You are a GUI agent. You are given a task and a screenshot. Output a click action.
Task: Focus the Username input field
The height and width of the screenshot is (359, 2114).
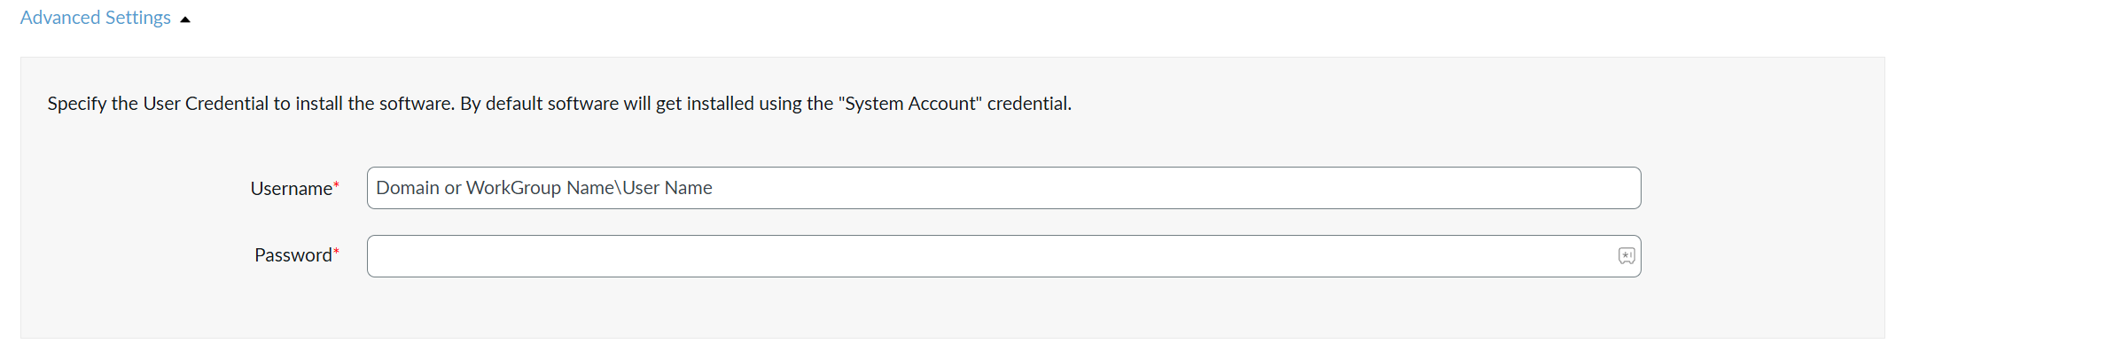coord(1003,188)
